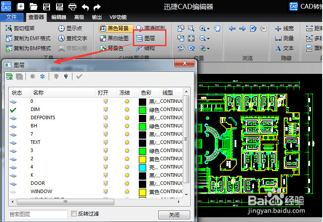Click the save as PDF icon
323x222 pixels.
tap(60, 7)
